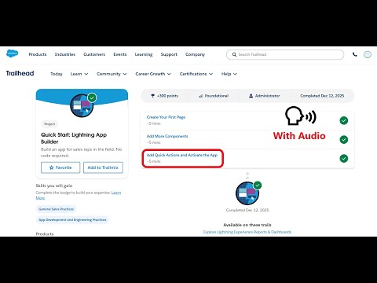377x283 pixels.
Task: Open Explore Lightning Experience Reports & Dashboards trail
Action: (x=247, y=232)
